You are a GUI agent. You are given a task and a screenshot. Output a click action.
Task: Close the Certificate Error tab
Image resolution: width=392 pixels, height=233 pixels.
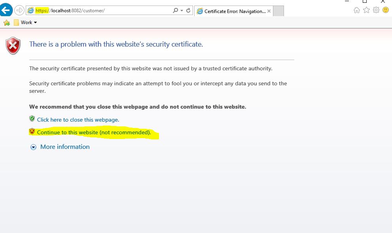(269, 11)
